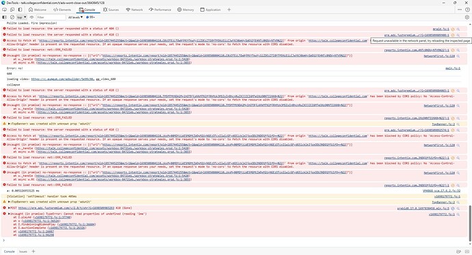Open the Inspect element tool

(5, 10)
